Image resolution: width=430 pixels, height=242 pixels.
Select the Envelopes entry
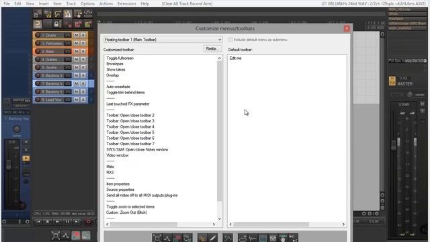pos(115,64)
